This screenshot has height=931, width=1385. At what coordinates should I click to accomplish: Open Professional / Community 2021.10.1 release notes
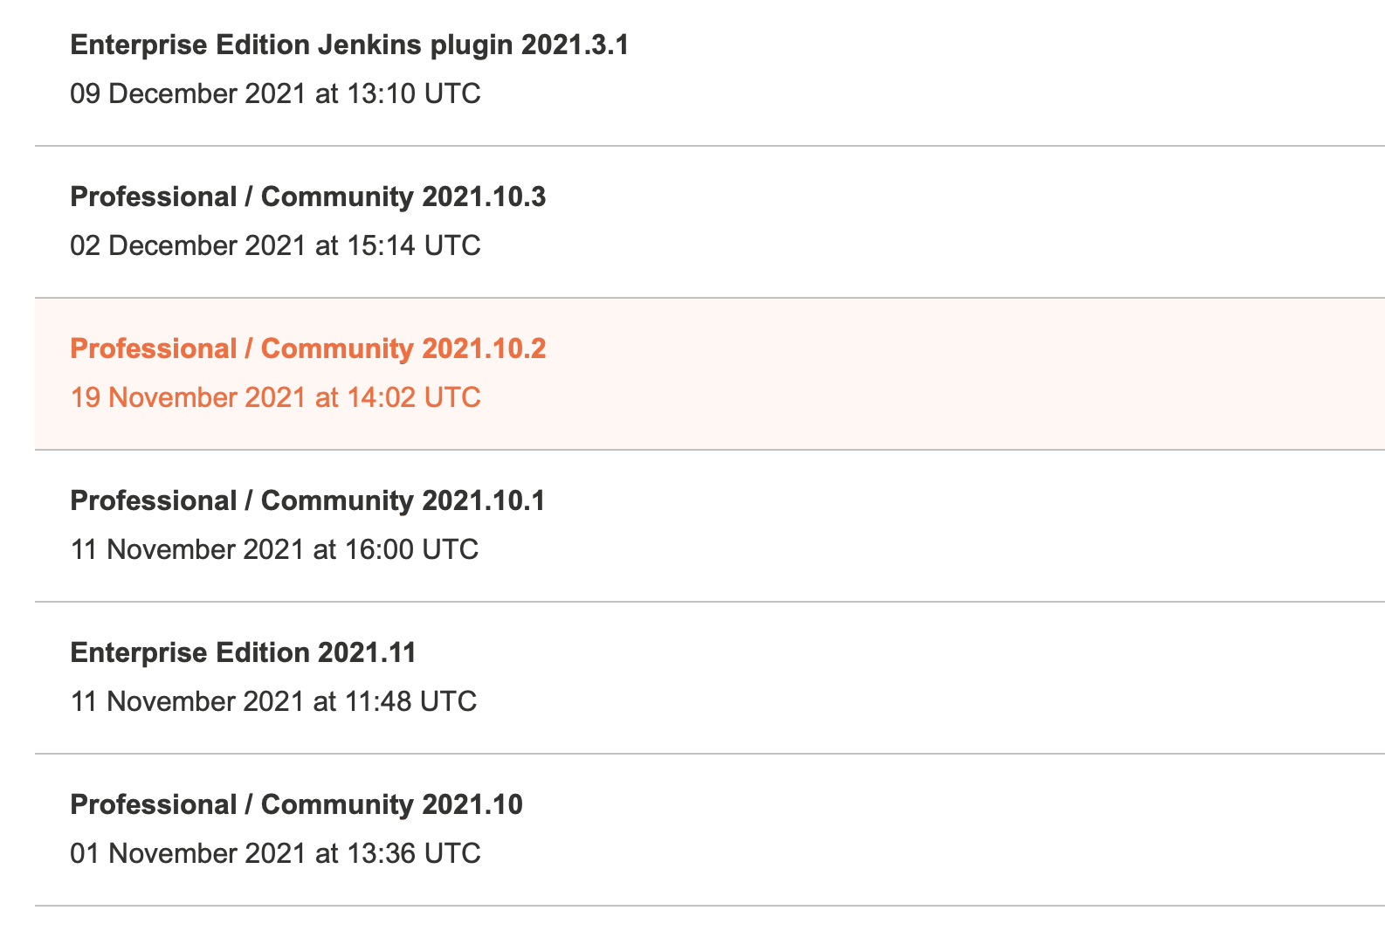[307, 501]
